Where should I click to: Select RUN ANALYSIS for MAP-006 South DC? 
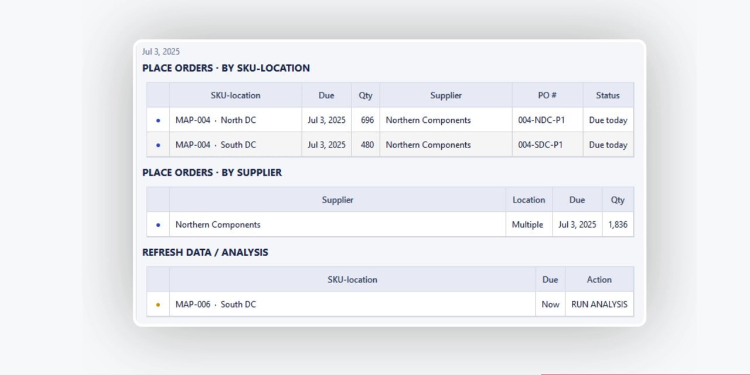click(599, 304)
